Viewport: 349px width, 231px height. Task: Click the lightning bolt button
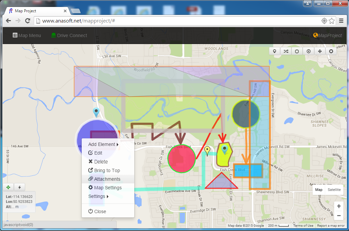tap(20, 187)
